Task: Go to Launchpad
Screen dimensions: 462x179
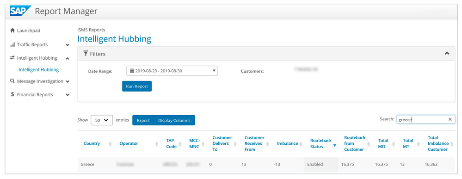Action: [29, 31]
